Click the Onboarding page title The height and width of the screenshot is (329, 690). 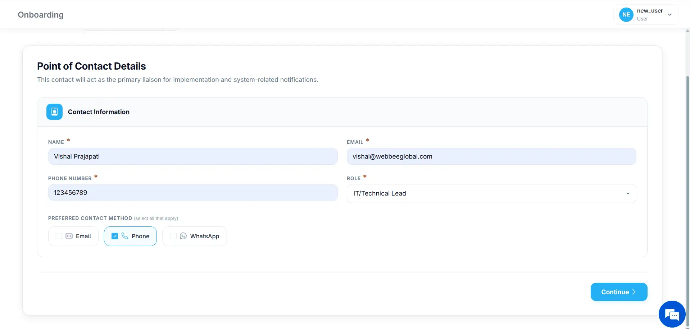(x=41, y=15)
